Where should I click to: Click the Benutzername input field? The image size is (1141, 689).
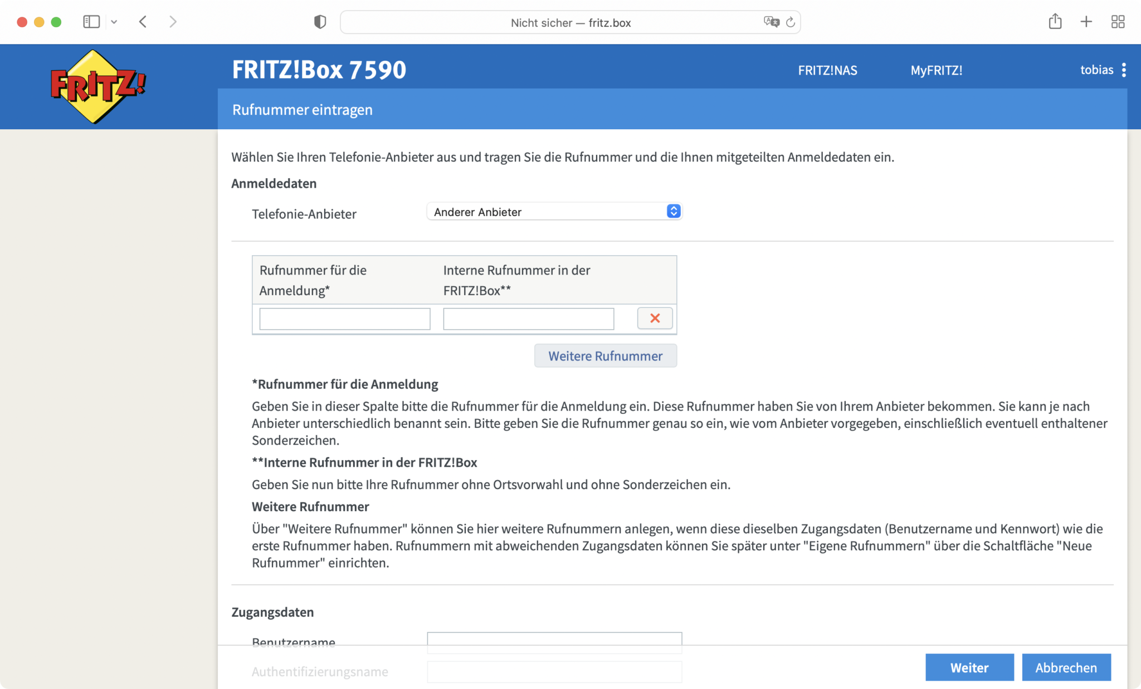[x=554, y=642]
